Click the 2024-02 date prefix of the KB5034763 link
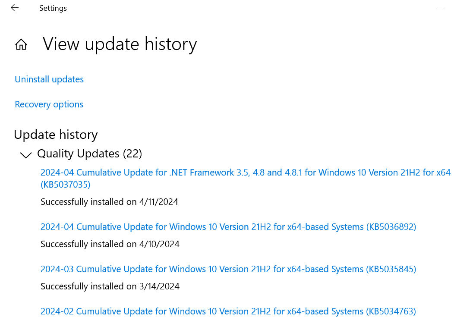 click(x=57, y=311)
